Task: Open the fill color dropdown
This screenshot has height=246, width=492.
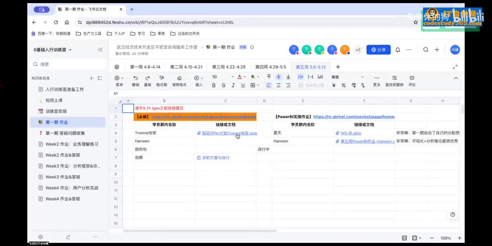Action: (258, 77)
